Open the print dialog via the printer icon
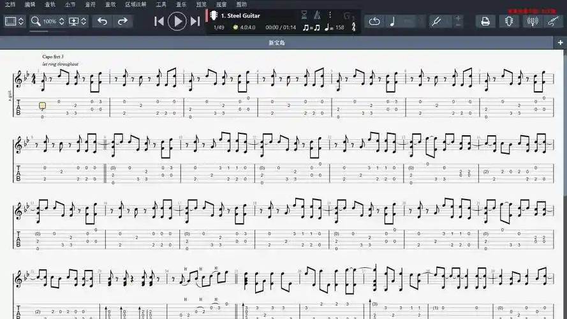 click(485, 21)
